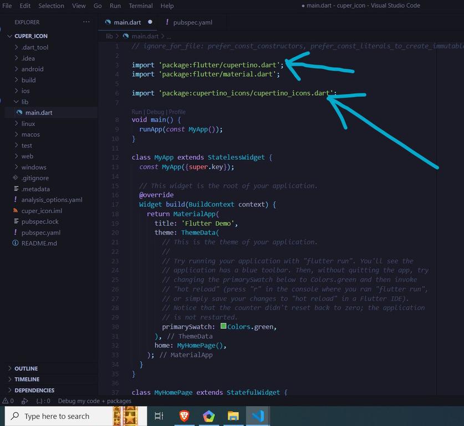Image resolution: width=464 pixels, height=426 pixels.
Task: Click Visual Studio Code taskbar icon
Action: (258, 416)
